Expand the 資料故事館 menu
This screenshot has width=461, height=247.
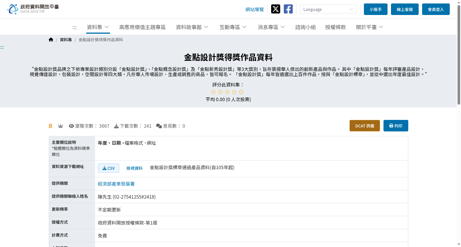coord(192,27)
